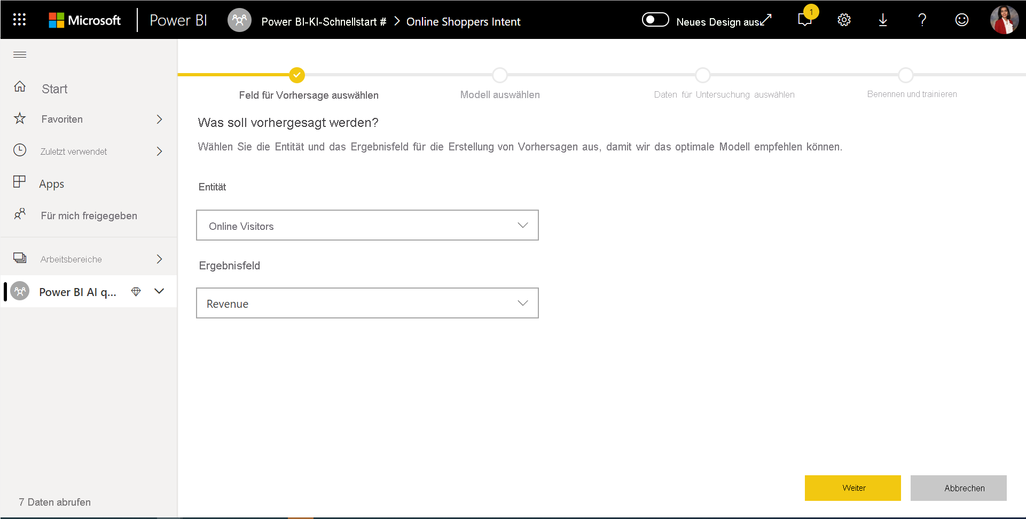The width and height of the screenshot is (1026, 519).
Task: Open the Ergebnisfeld dropdown showing Revenue
Action: (367, 303)
